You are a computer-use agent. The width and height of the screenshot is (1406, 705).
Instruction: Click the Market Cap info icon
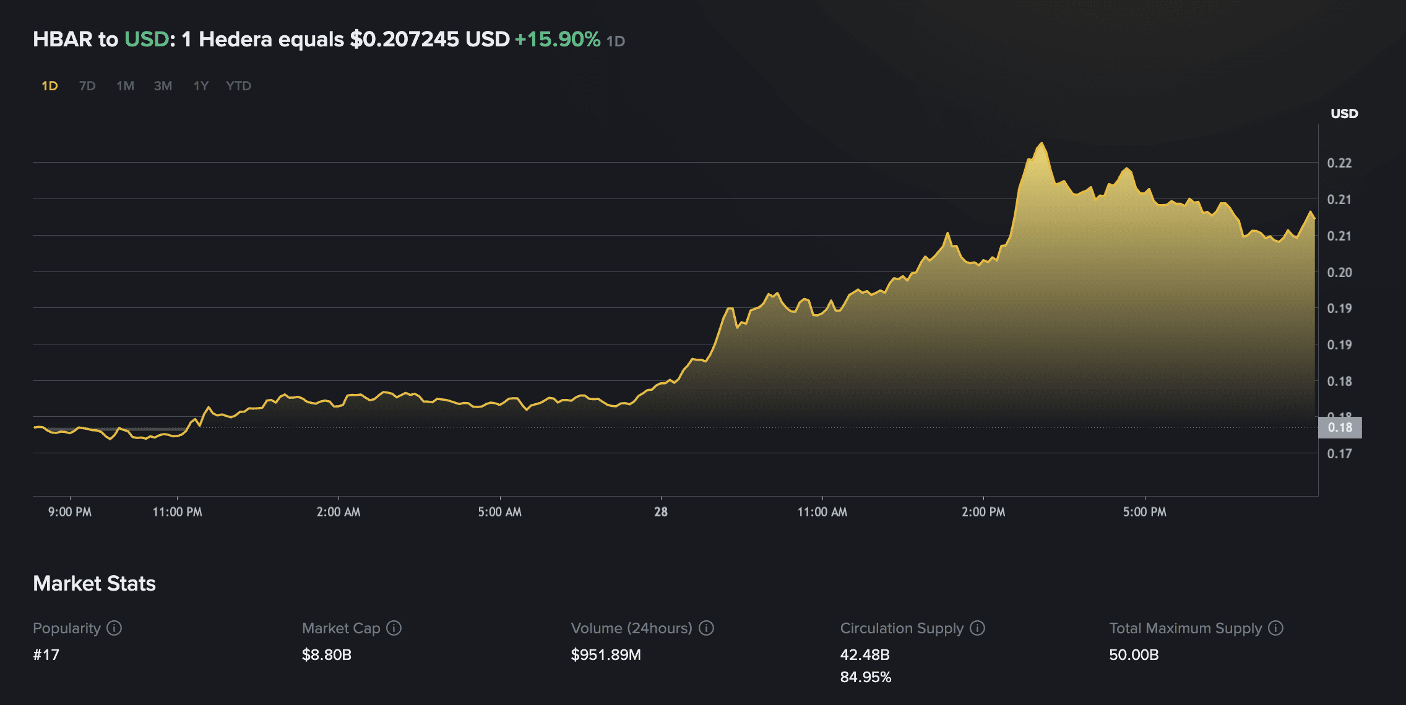(394, 628)
